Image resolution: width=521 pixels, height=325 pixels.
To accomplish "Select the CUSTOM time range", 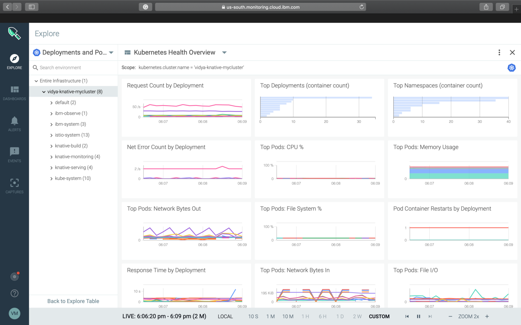I will 379,316.
